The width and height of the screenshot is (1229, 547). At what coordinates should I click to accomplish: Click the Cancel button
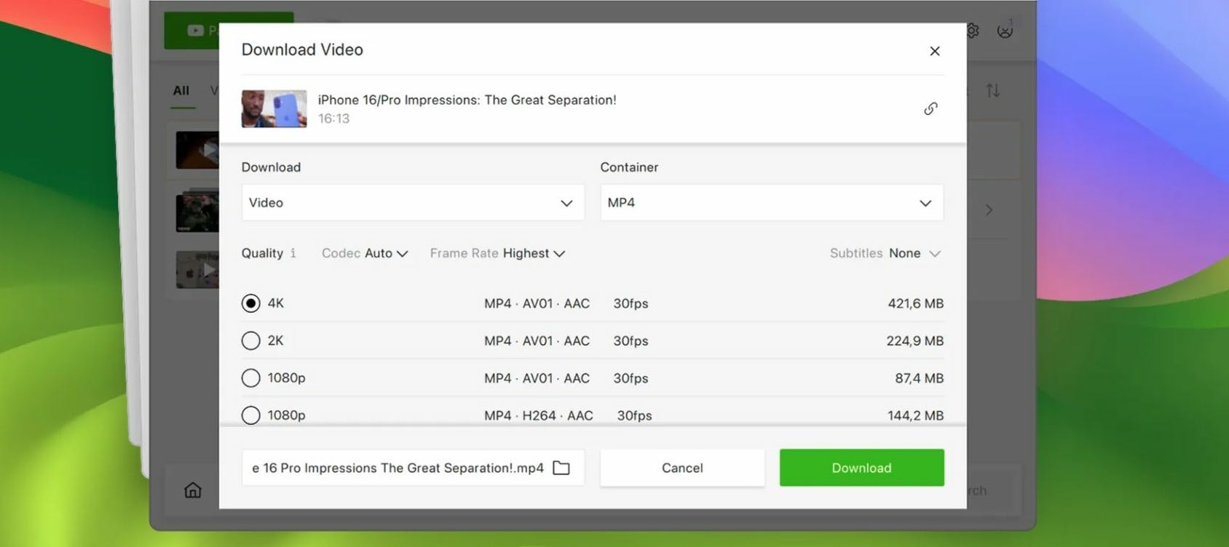pos(682,468)
